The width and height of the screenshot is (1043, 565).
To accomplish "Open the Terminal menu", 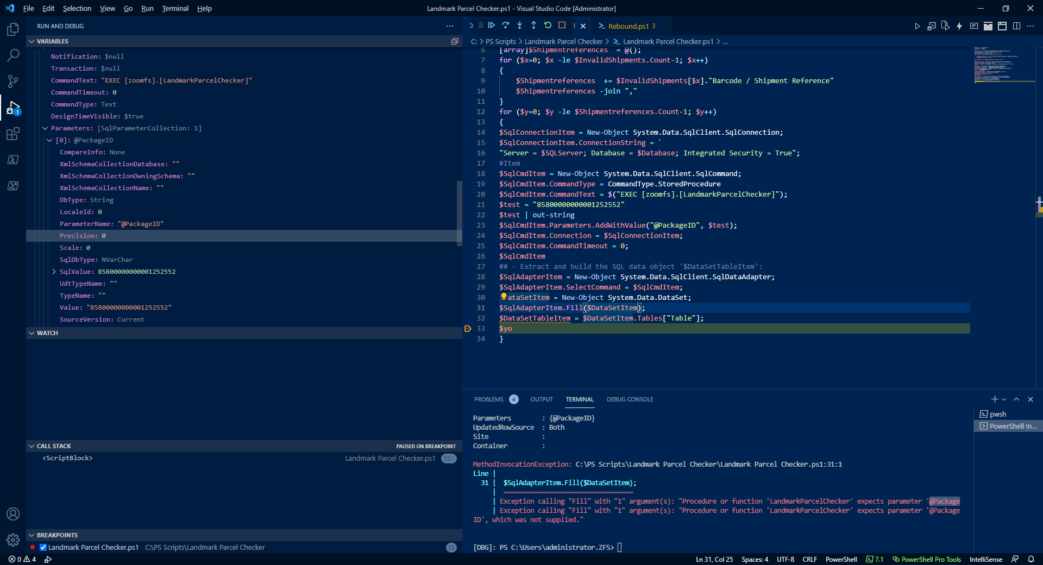I will point(175,8).
